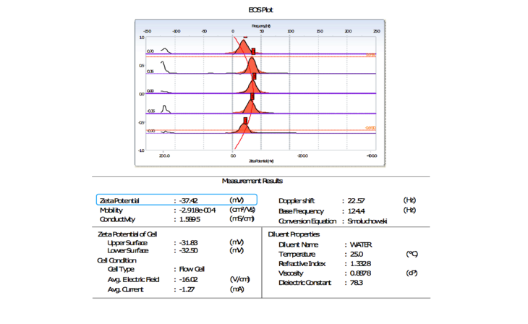Click Refractive Index value 1.3328
The height and width of the screenshot is (324, 528).
tap(360, 264)
